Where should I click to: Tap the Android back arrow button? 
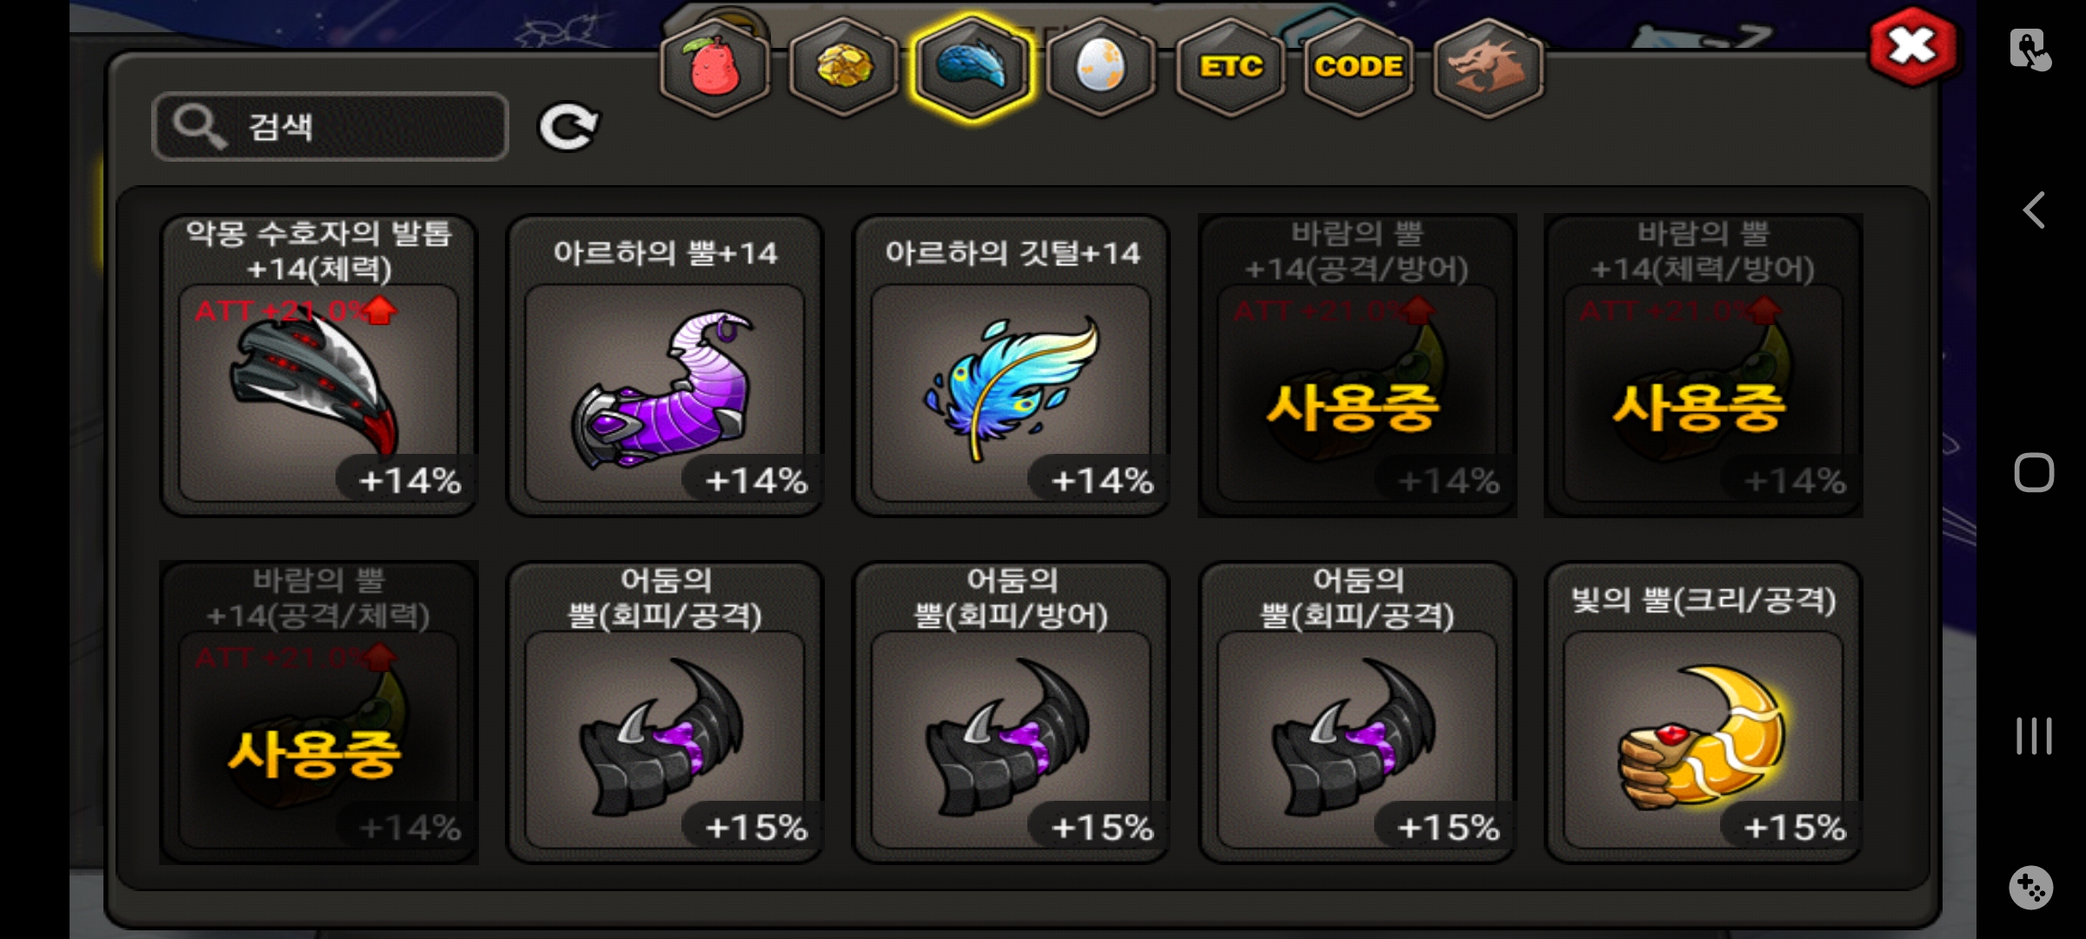click(2033, 210)
